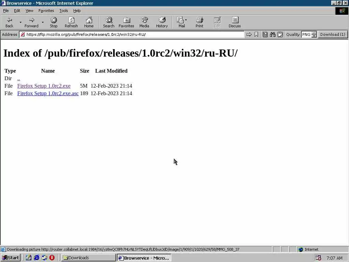Increase the Quality spinner value

pyautogui.click(x=314, y=33)
